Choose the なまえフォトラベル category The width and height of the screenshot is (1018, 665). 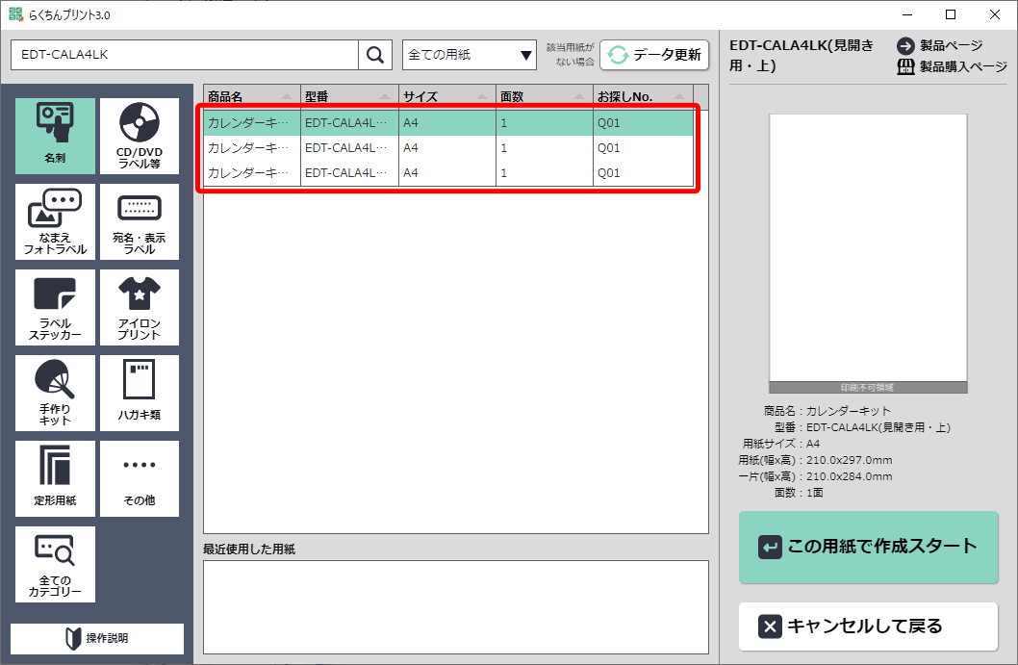[55, 221]
